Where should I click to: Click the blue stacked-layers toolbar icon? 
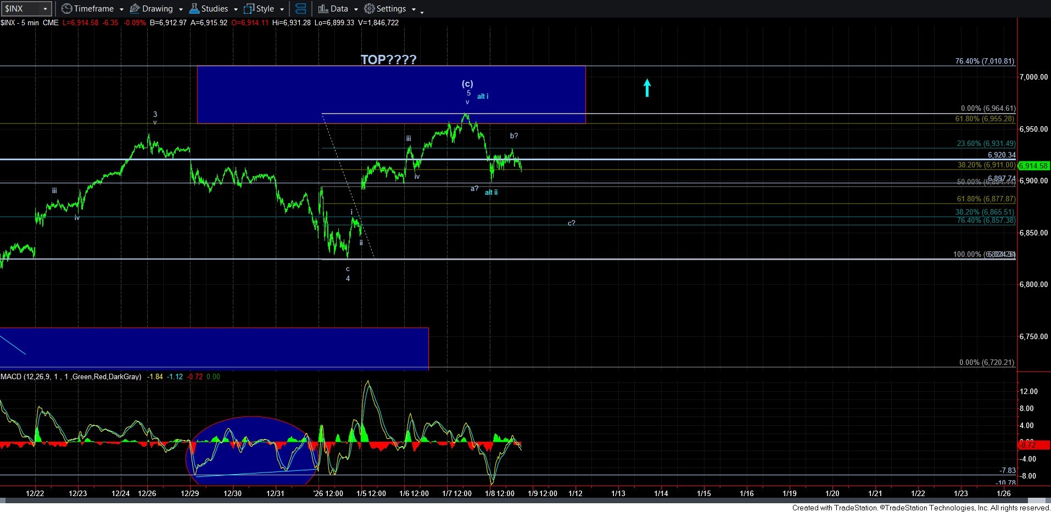[x=301, y=8]
